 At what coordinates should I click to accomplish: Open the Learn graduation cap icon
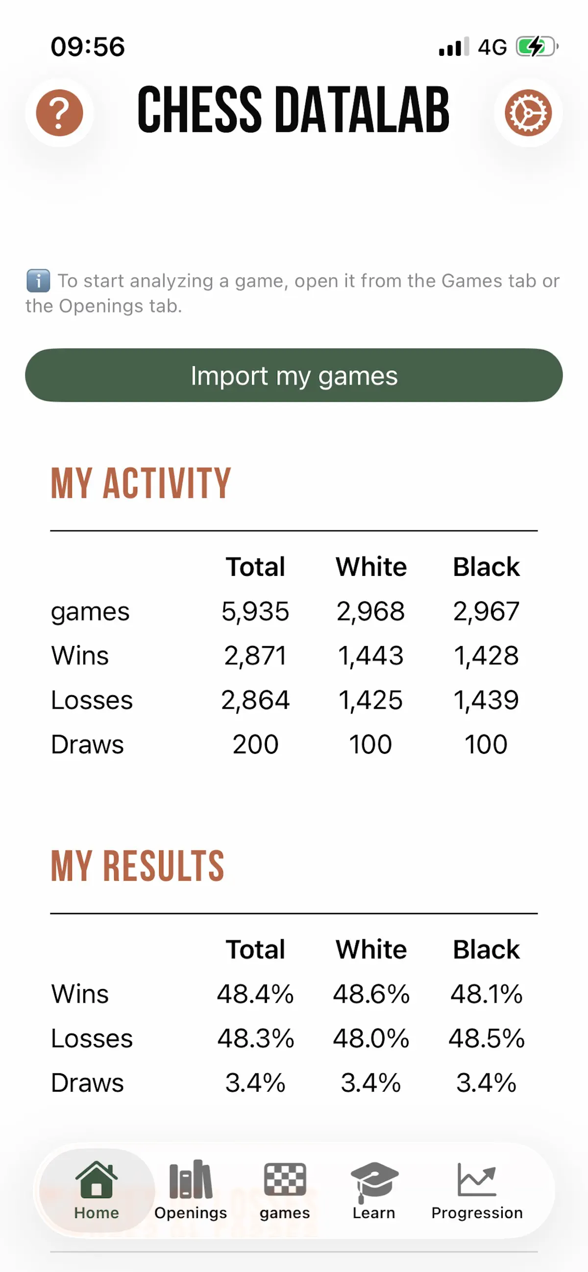tap(374, 1181)
